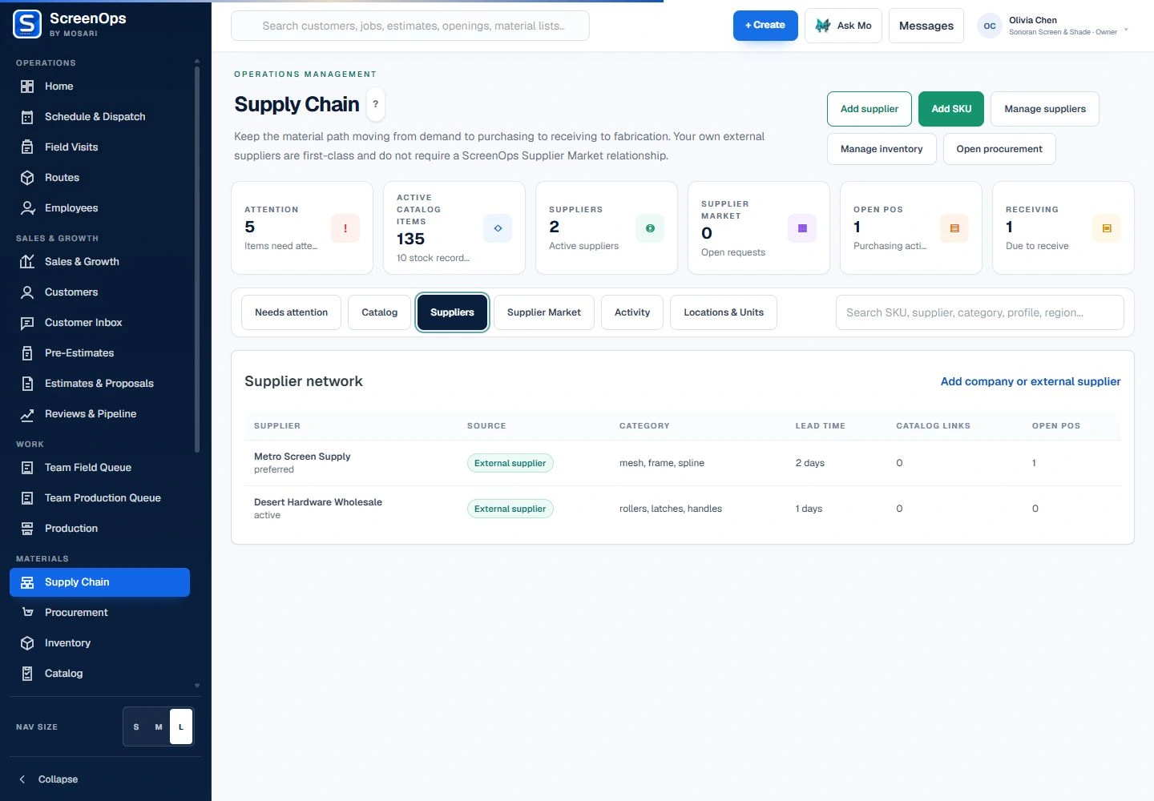The width and height of the screenshot is (1154, 801).
Task: Click the Pre-Estimates document icon
Action: [27, 353]
